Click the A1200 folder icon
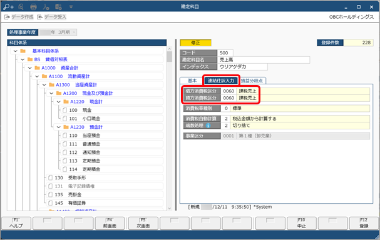Screen dimensions: 380x240 tap(59, 93)
